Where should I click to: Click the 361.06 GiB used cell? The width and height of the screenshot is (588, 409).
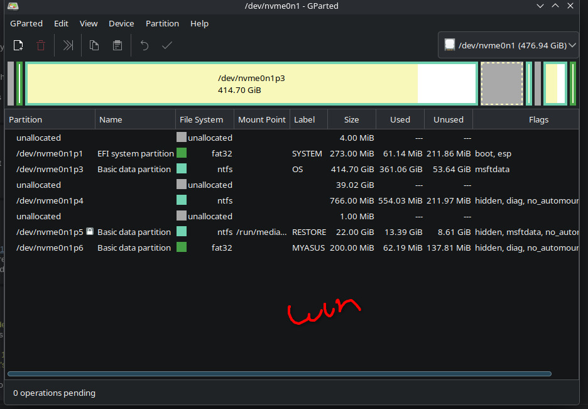401,169
